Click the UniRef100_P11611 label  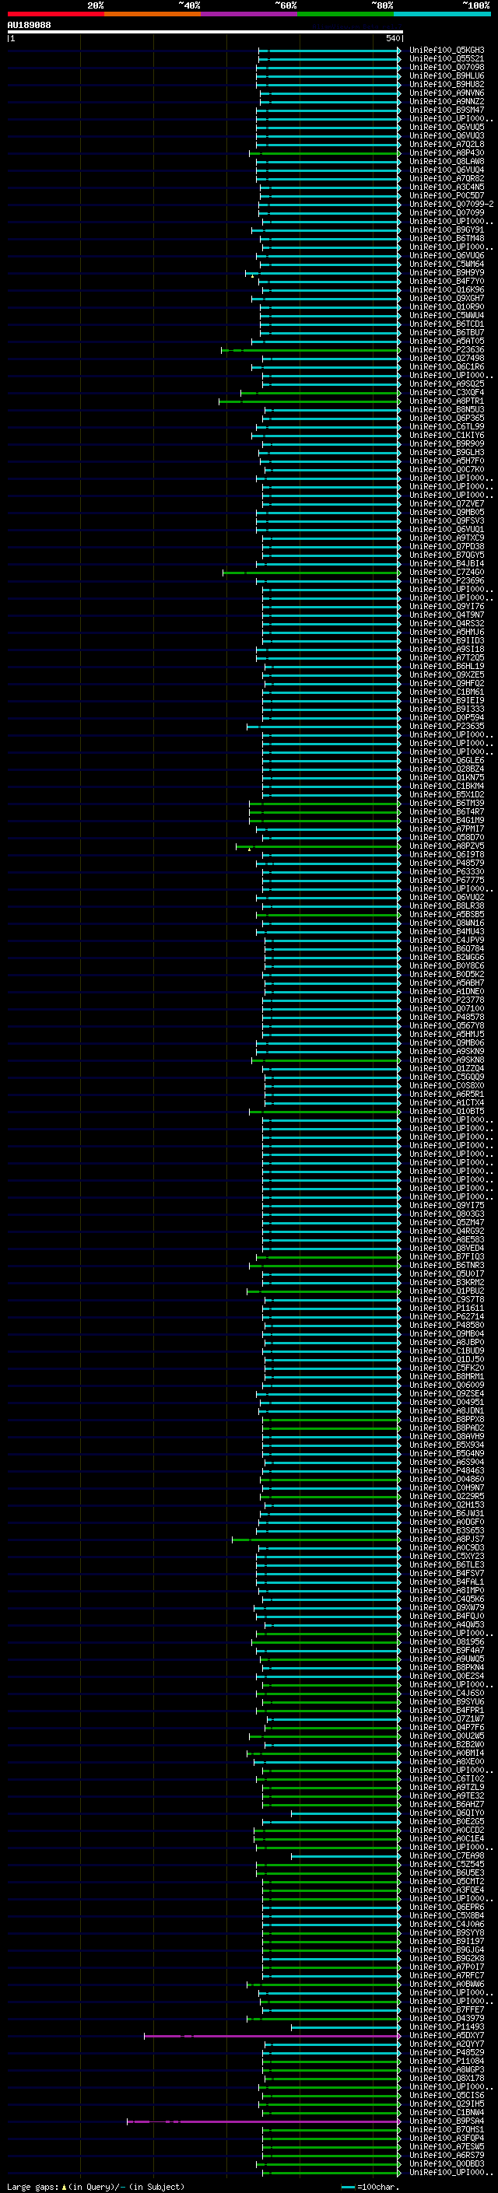click(x=447, y=1309)
